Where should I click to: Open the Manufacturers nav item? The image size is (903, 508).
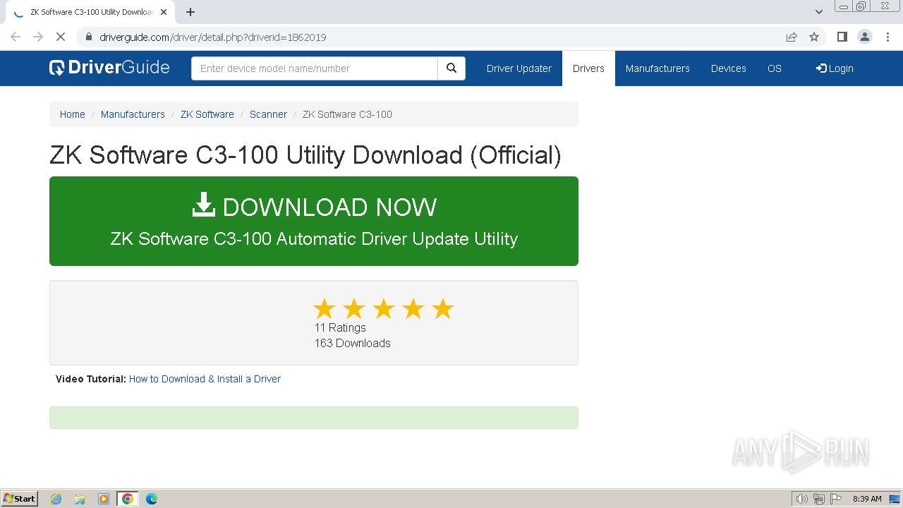tap(657, 68)
